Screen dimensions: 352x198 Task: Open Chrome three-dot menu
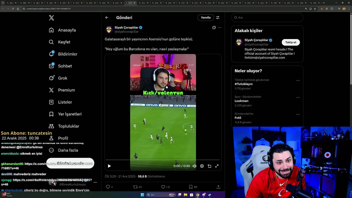[349, 9]
